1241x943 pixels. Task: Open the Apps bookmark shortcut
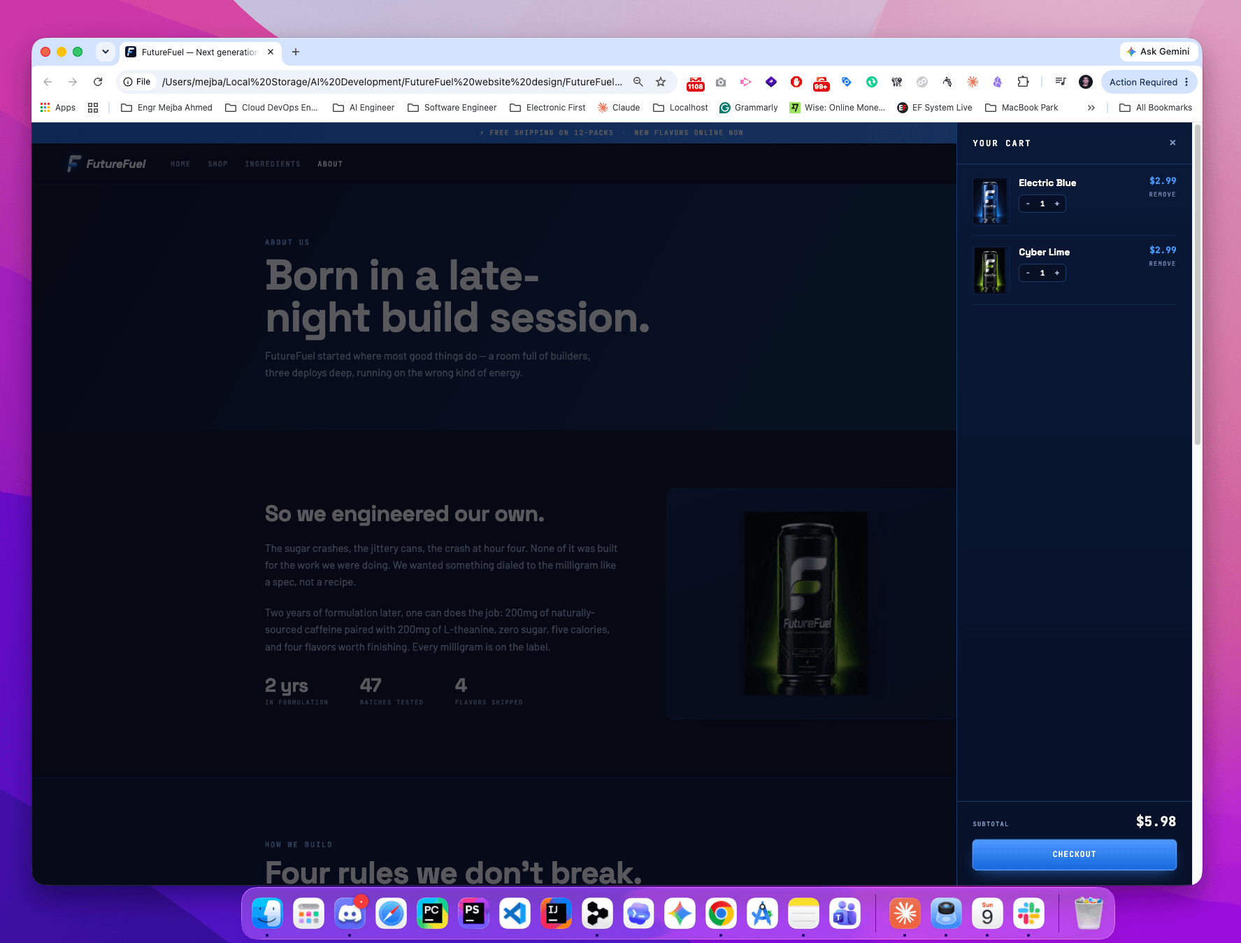click(x=58, y=107)
